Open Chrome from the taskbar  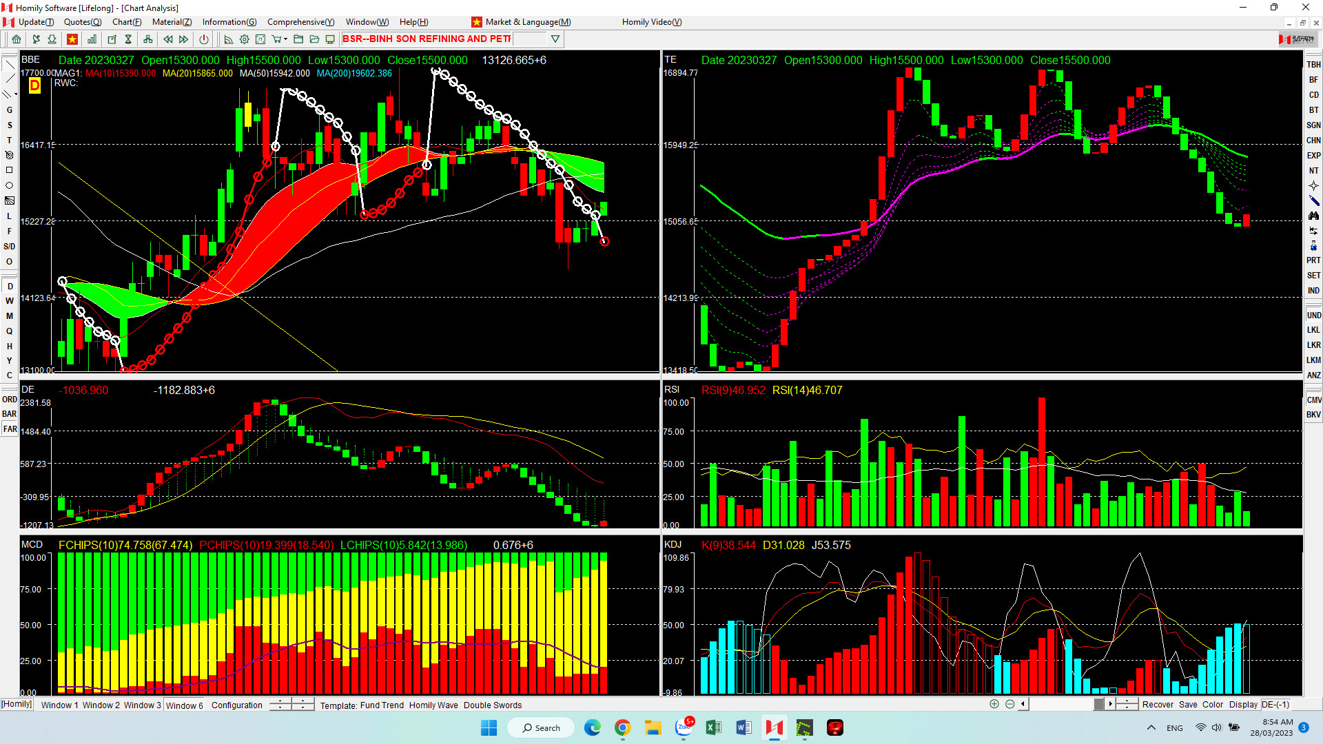point(623,728)
